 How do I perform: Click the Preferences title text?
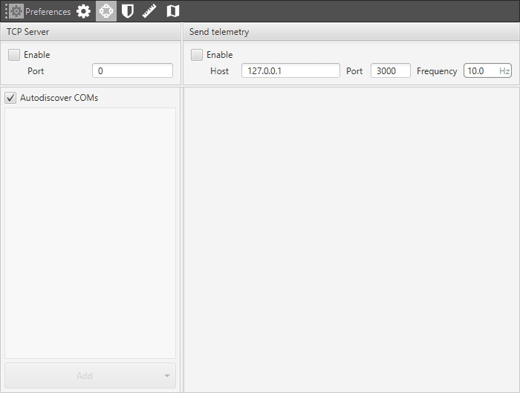coord(48,12)
